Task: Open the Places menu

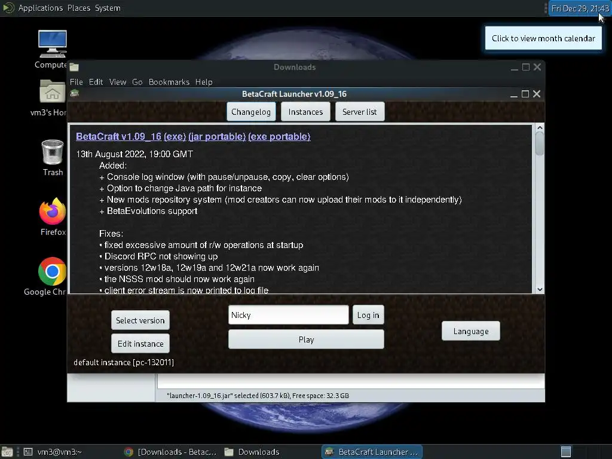Action: pyautogui.click(x=78, y=8)
